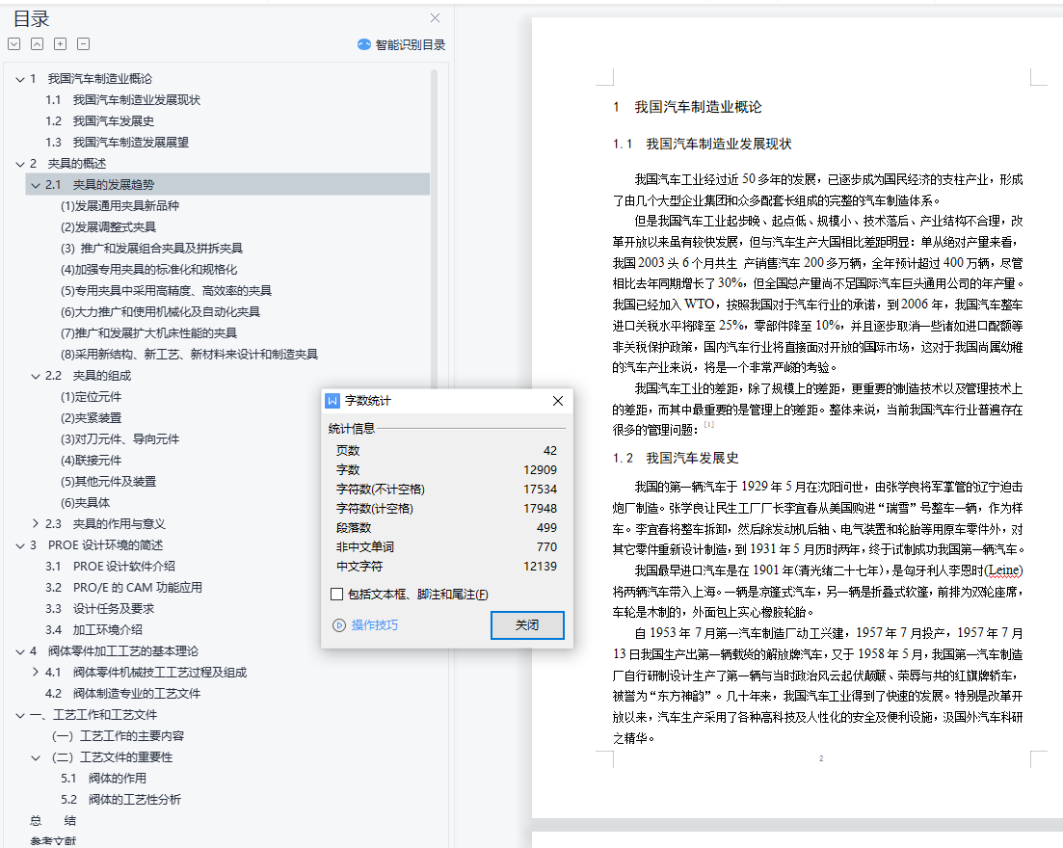This screenshot has width=1063, height=848.
Task: Click the document heading 1.2 我国汽车发展史
Action: click(676, 459)
